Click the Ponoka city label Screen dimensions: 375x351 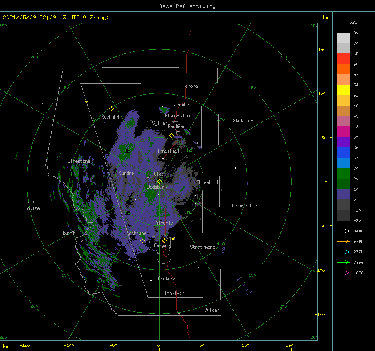pos(190,86)
